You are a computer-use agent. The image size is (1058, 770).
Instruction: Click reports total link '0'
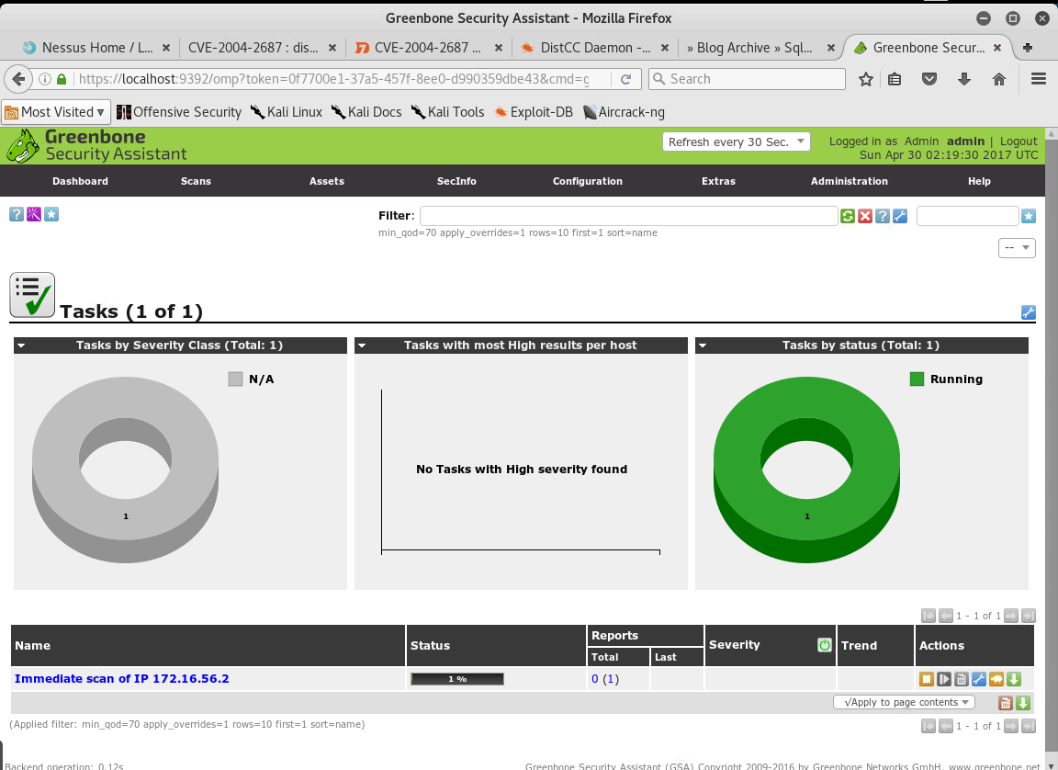(594, 679)
